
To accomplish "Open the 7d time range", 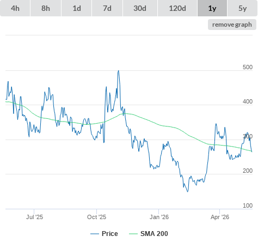I will pos(107,8).
